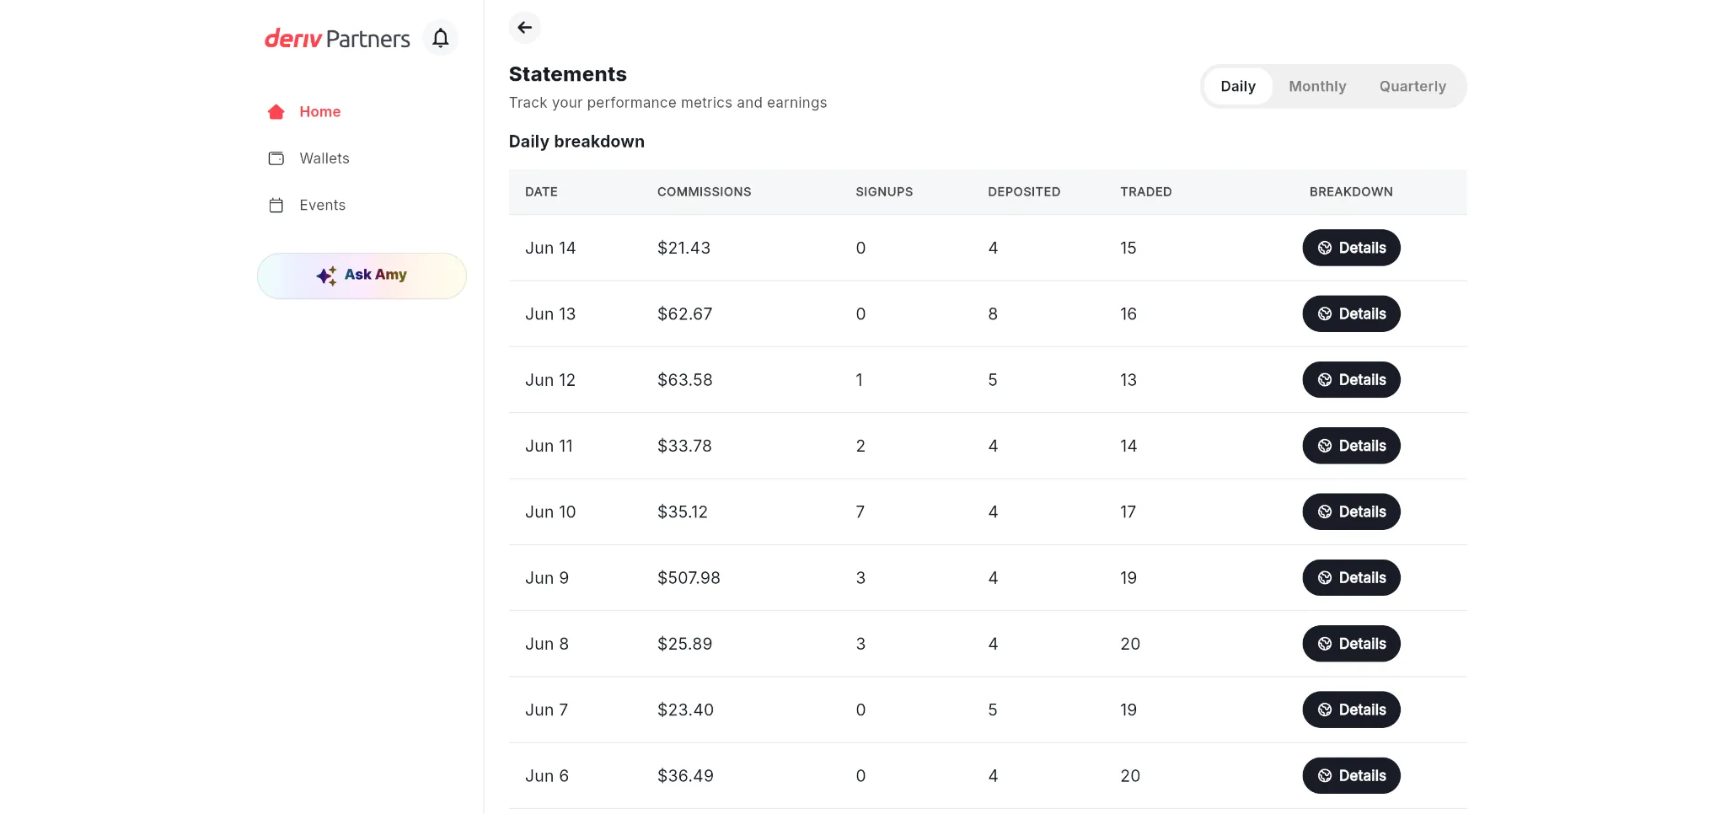The width and height of the screenshot is (1726, 814).
Task: Open the Events page
Action: click(x=323, y=206)
